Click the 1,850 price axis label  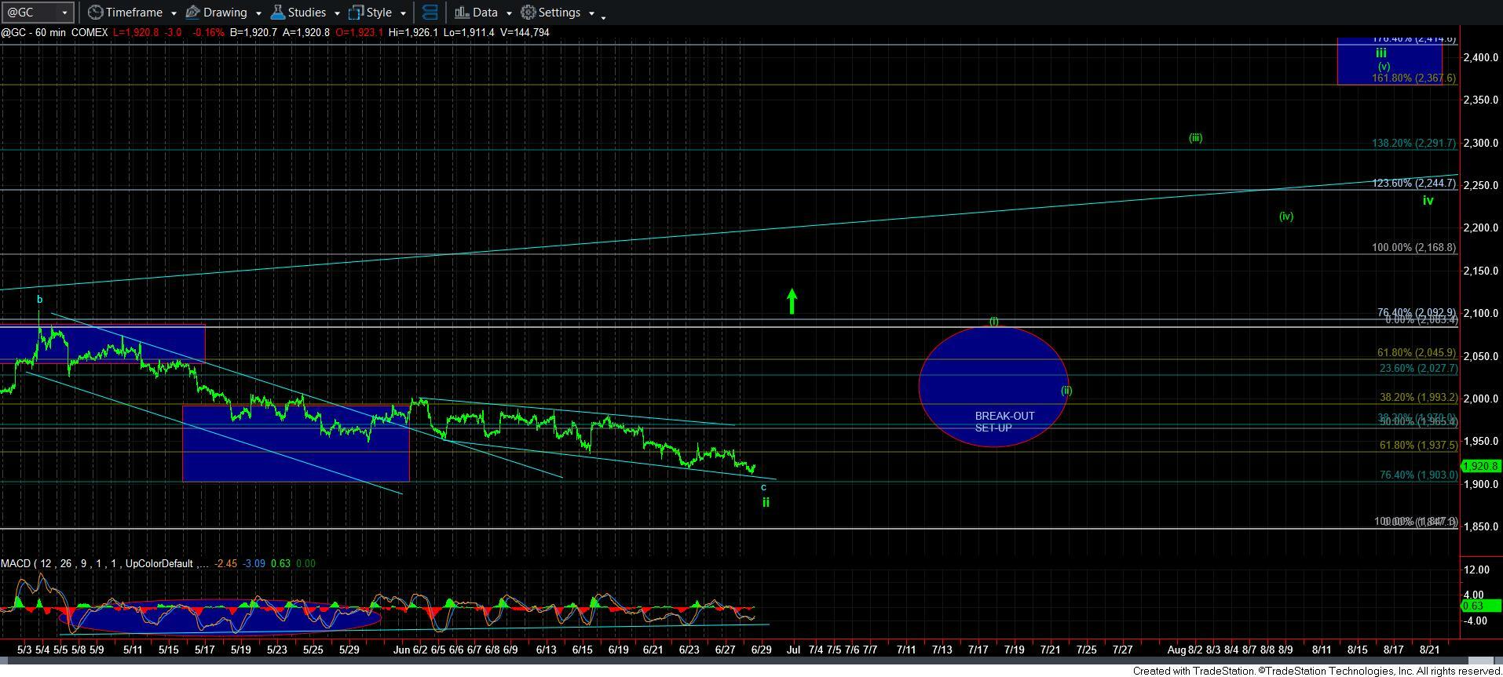click(1480, 526)
